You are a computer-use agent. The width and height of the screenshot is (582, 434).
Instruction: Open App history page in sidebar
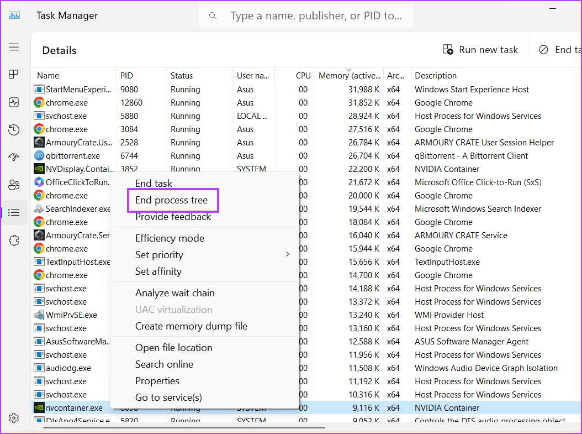tap(14, 130)
